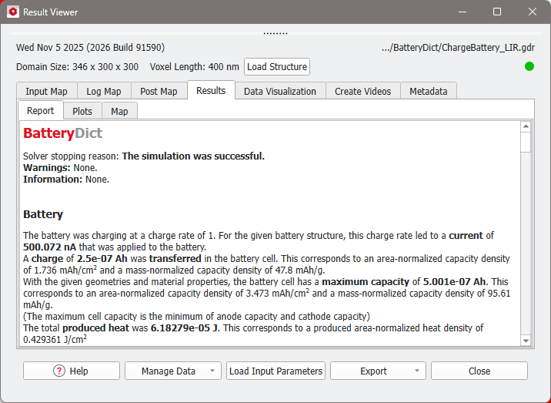551x403 pixels.
Task: Click the report scrollbar down arrow
Action: point(526,341)
